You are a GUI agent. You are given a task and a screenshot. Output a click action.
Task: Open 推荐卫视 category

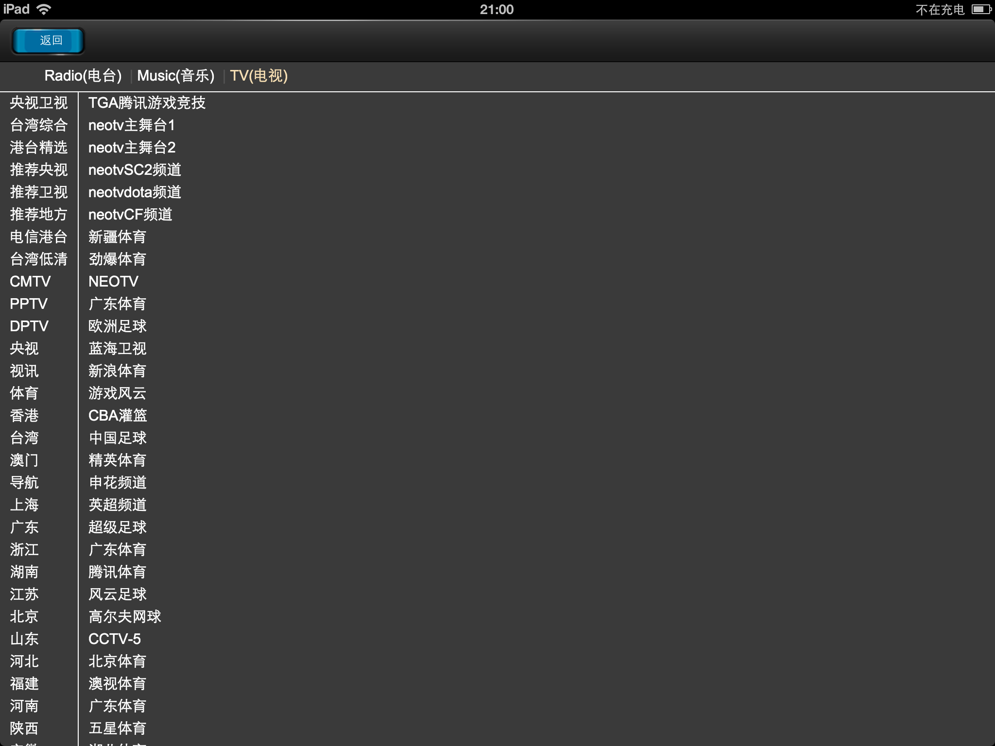(39, 192)
